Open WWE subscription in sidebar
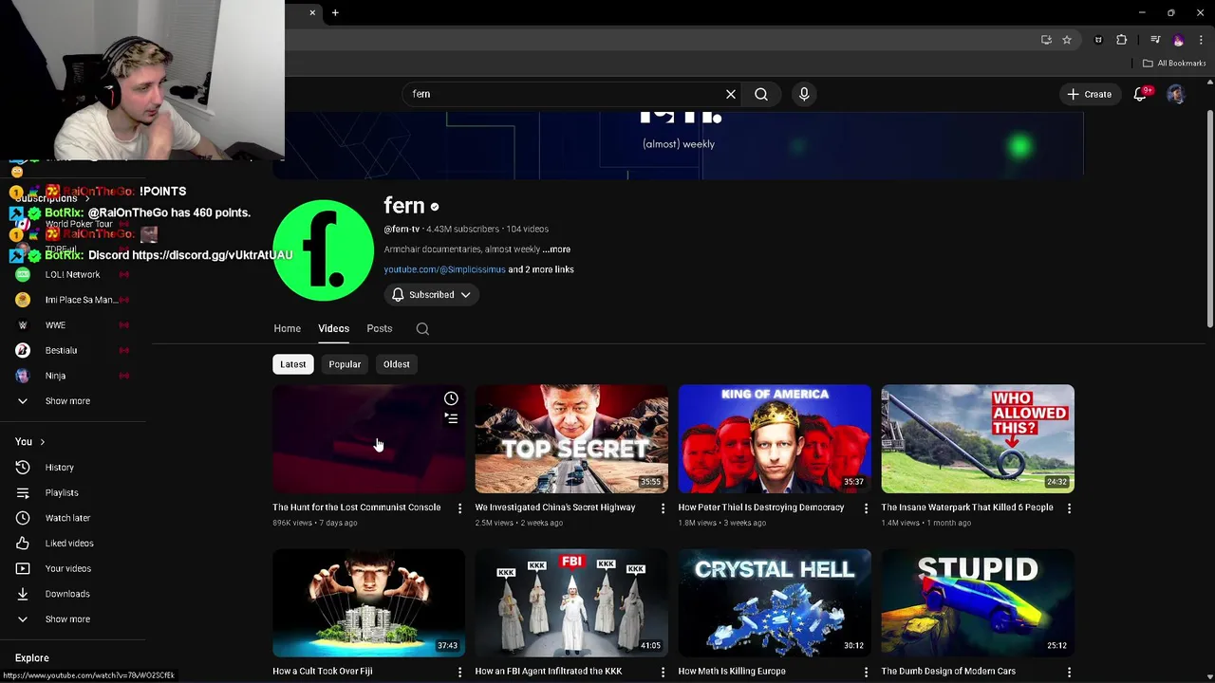Screen dimensions: 1215x683 click(72, 325)
